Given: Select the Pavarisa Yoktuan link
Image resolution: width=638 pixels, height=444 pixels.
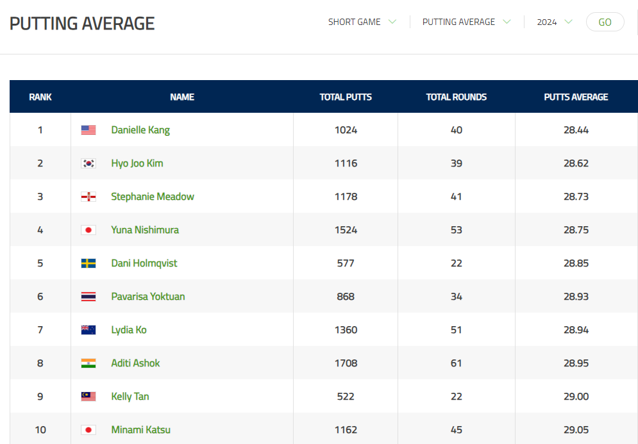Looking at the screenshot, I should pyautogui.click(x=148, y=297).
